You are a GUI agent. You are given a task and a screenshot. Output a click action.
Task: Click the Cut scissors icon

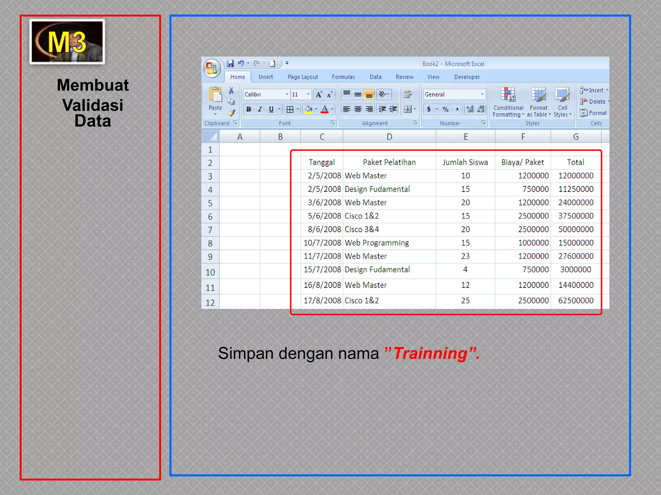click(231, 91)
